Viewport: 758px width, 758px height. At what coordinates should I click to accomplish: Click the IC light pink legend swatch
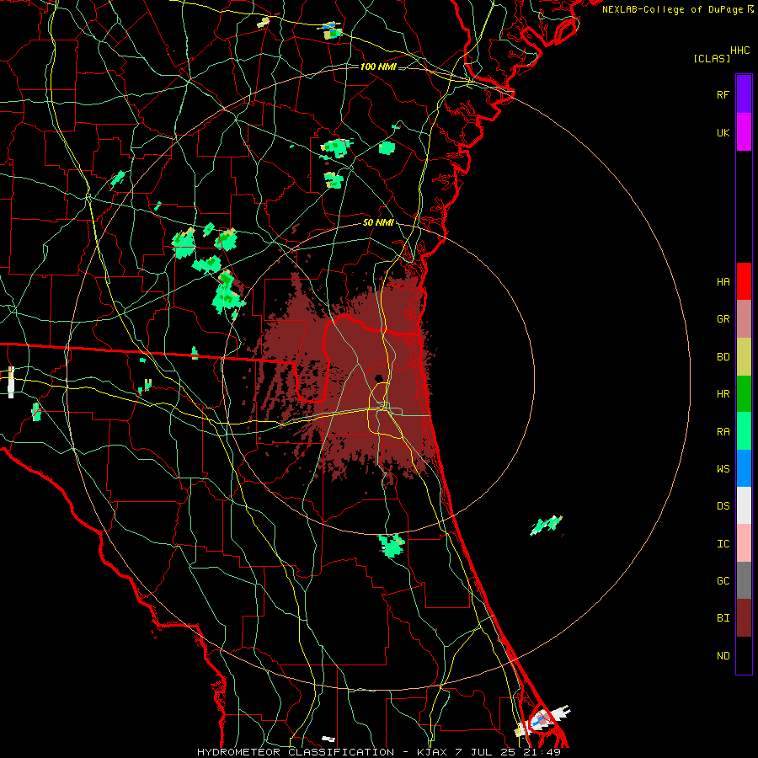(744, 543)
